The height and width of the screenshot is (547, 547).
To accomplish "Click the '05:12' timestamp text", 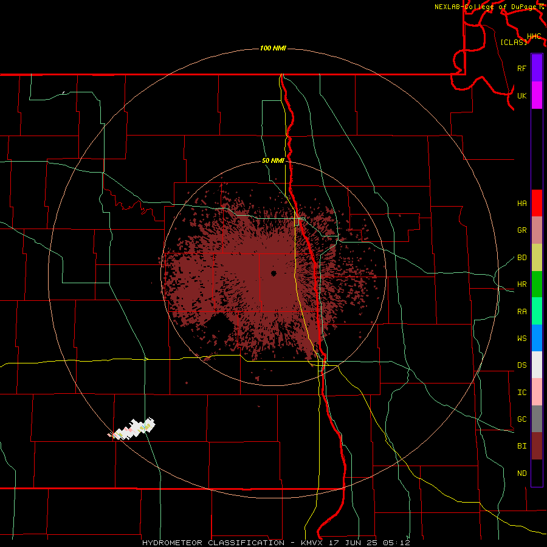I will [396, 543].
